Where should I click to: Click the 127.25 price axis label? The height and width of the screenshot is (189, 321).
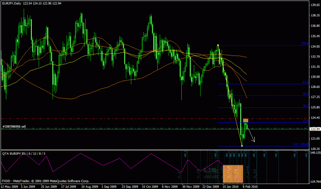click(x=315, y=97)
